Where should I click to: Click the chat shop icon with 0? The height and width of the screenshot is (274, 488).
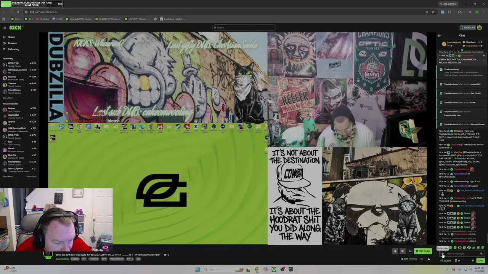[457, 261]
